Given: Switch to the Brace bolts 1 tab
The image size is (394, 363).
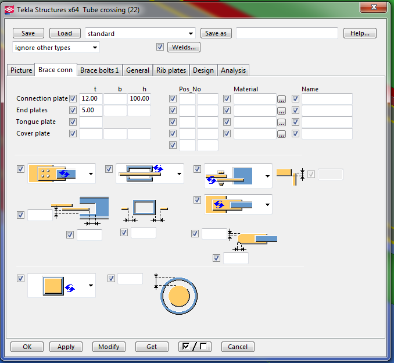Looking at the screenshot, I should [99, 70].
